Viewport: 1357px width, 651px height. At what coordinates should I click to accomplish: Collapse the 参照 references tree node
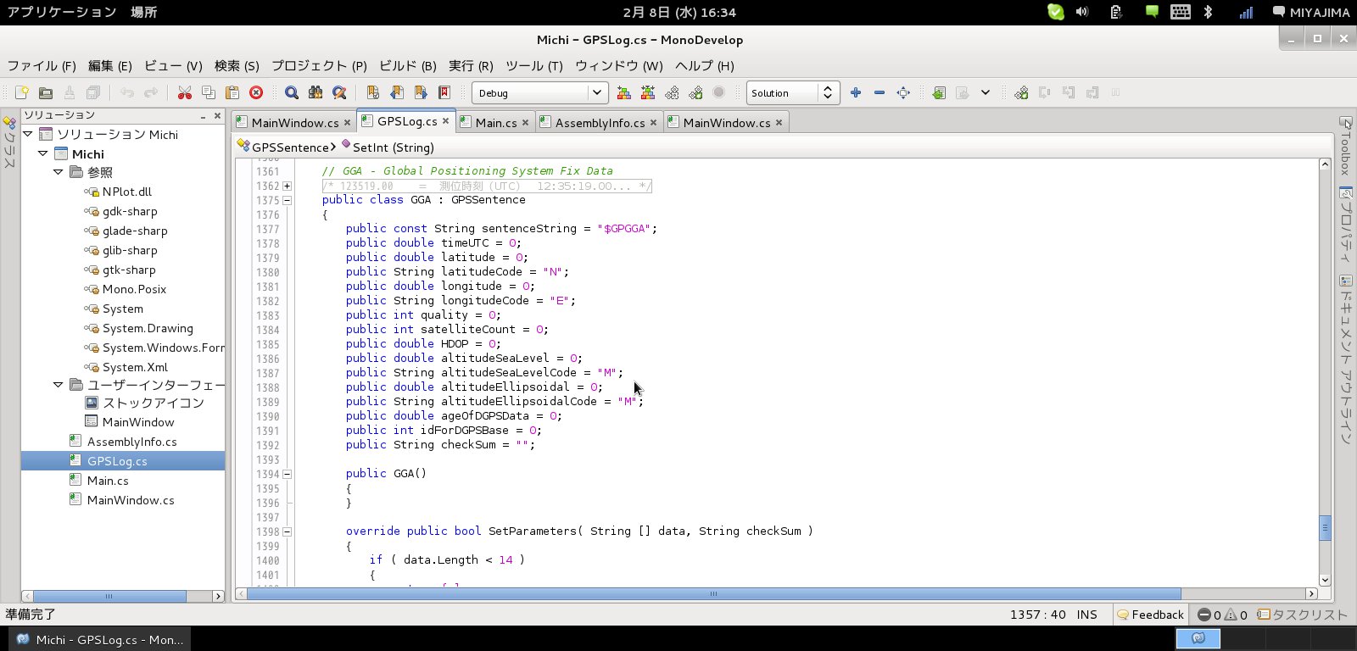click(x=59, y=172)
